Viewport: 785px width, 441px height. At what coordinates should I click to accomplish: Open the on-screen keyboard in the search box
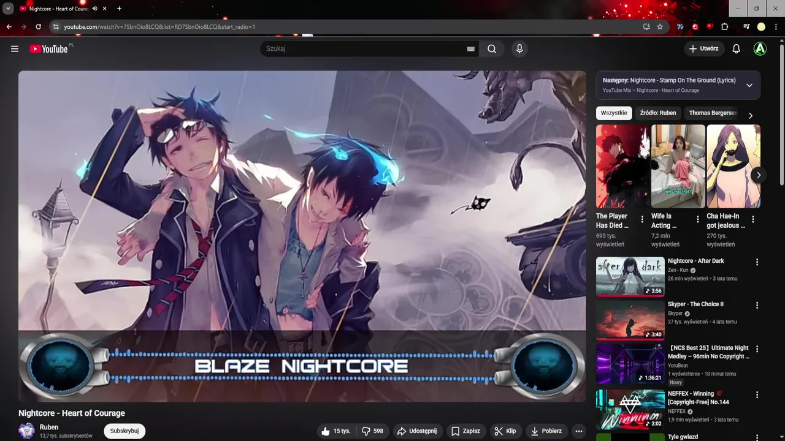pos(470,49)
